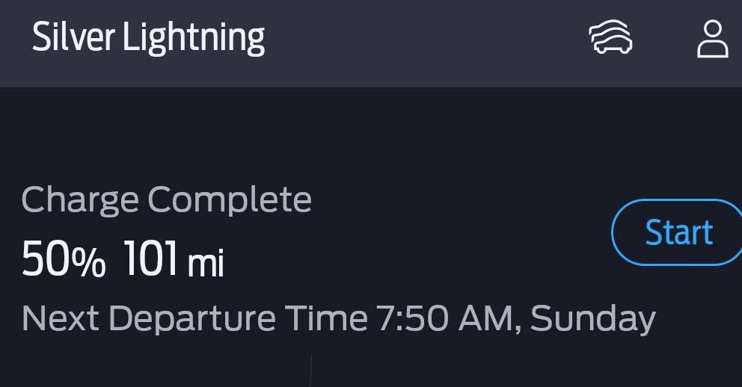Click the "101" range number

(x=150, y=260)
